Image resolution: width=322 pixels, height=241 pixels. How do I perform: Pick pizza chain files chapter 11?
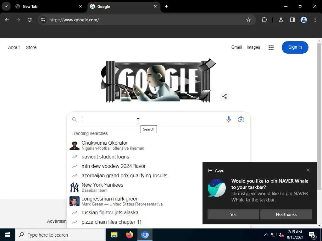point(135,222)
